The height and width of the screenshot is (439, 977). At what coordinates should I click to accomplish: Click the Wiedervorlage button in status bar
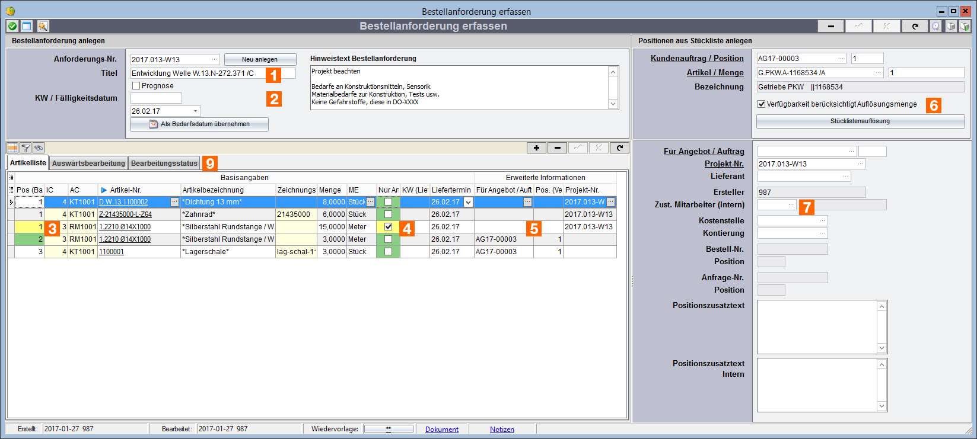[x=389, y=429]
